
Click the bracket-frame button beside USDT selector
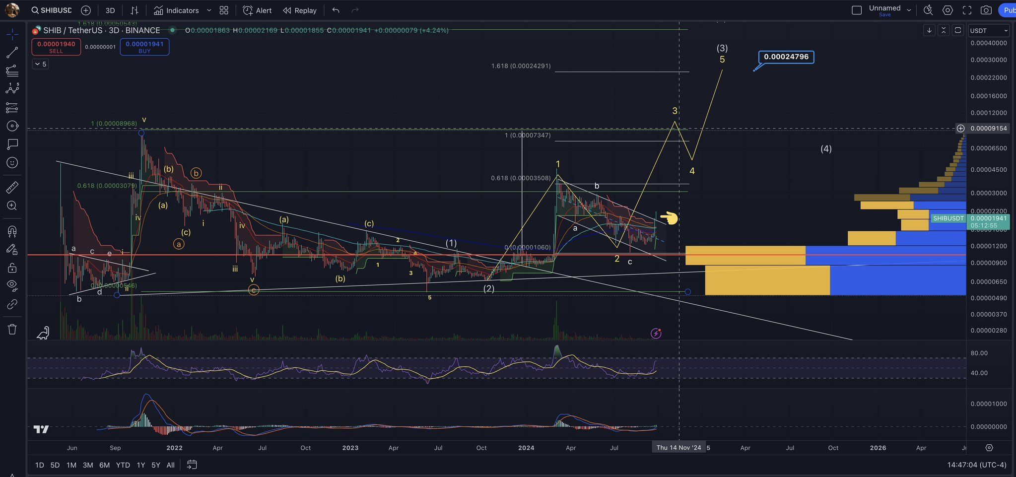[958, 30]
